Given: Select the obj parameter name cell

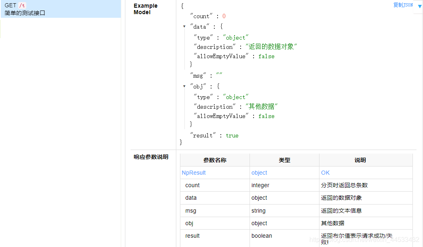Looking at the screenshot, I should pyautogui.click(x=215, y=223).
